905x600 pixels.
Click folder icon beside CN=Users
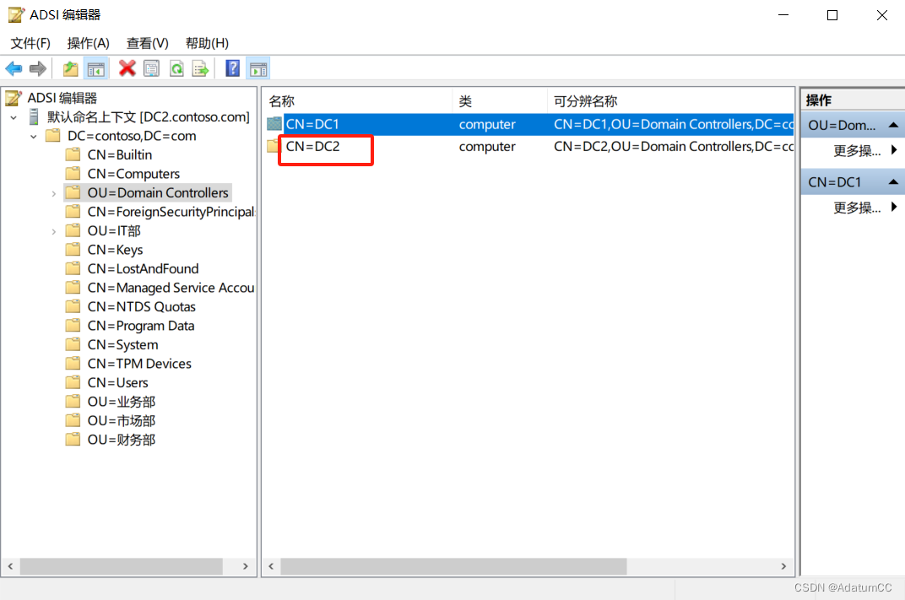[x=73, y=382]
